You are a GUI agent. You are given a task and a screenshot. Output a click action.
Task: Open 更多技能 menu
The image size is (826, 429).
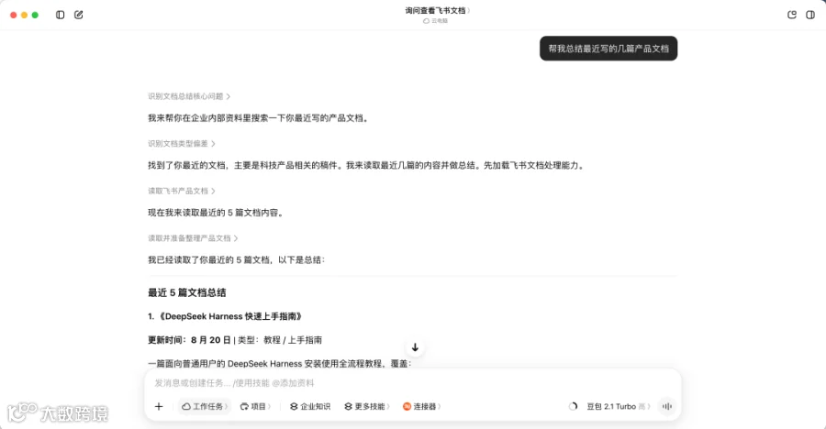tap(367, 406)
